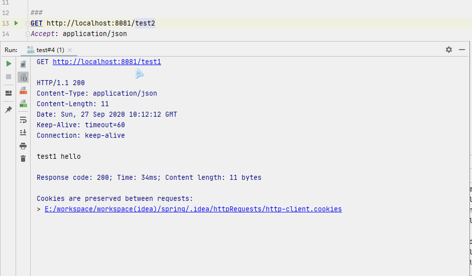
Task: Collapse the request block at line 13
Action: point(28,24)
